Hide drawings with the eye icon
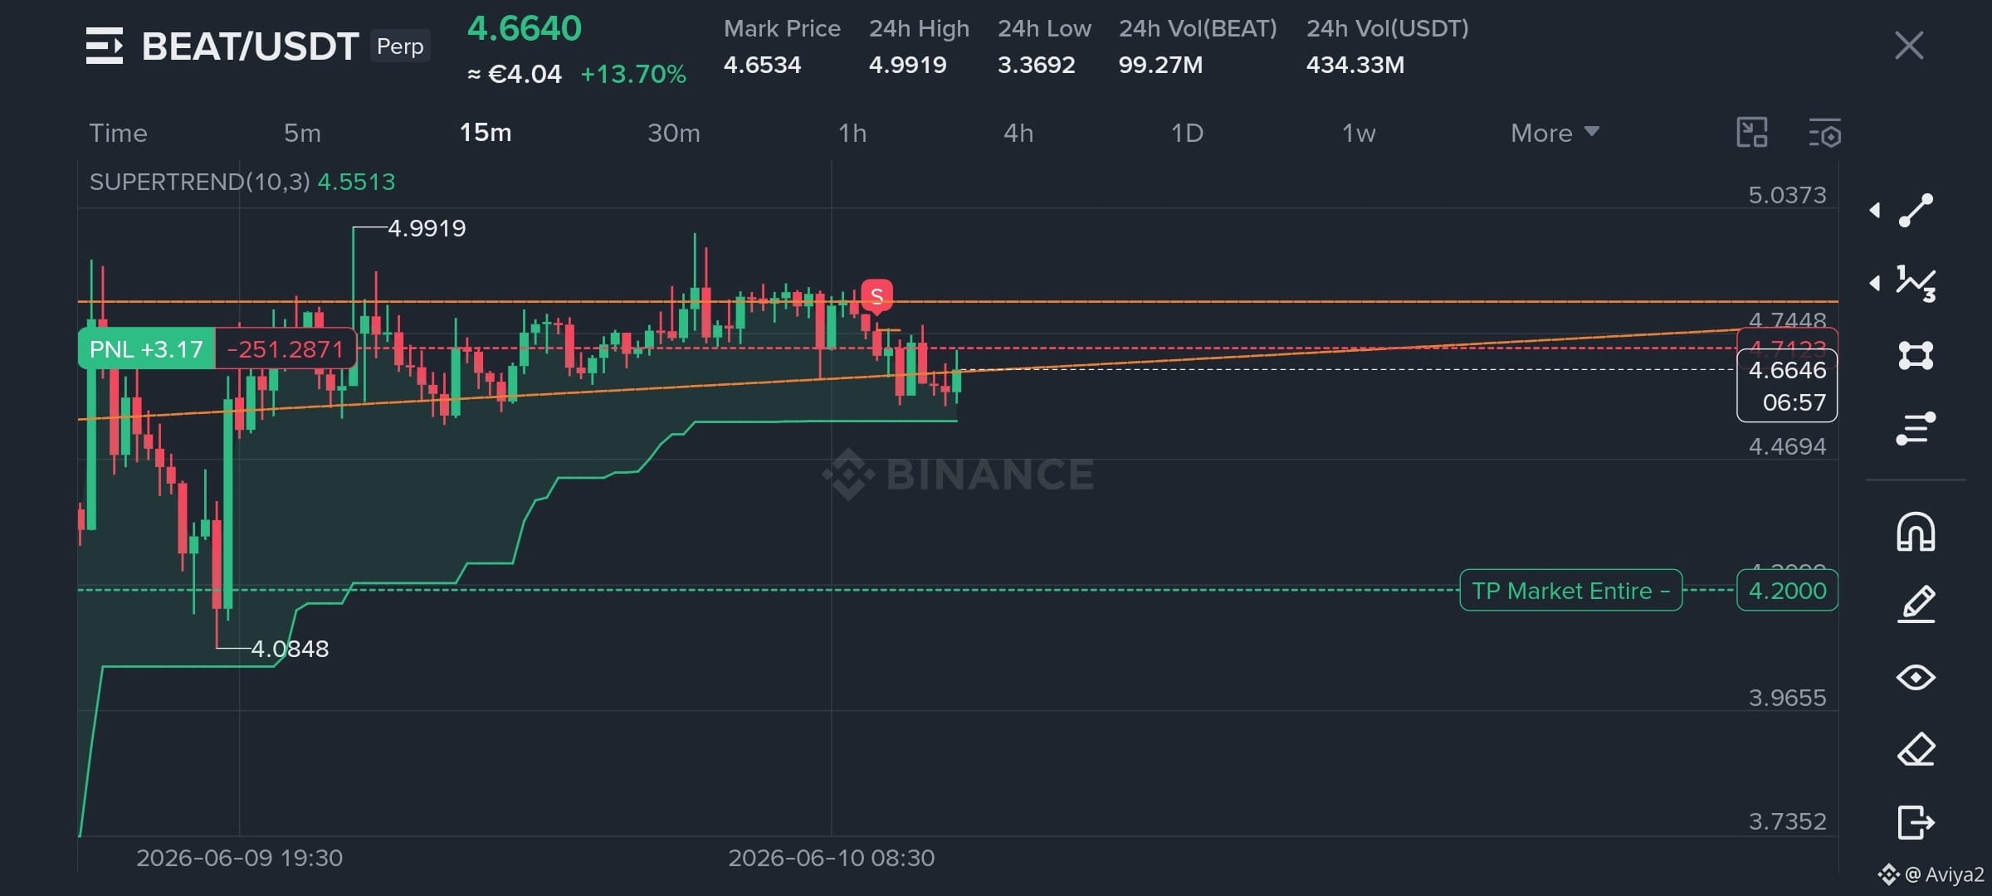This screenshot has height=896, width=1992. (x=1916, y=678)
